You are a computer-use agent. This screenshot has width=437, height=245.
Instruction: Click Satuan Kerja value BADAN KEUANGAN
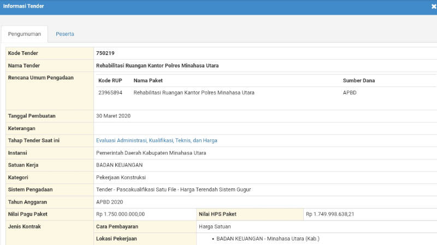coord(119,165)
